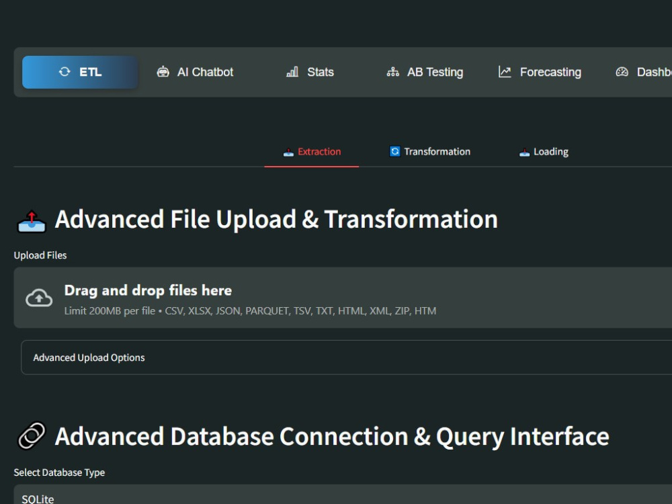Switch to the AI Chatbot tab
This screenshot has width=672, height=504.
195,72
